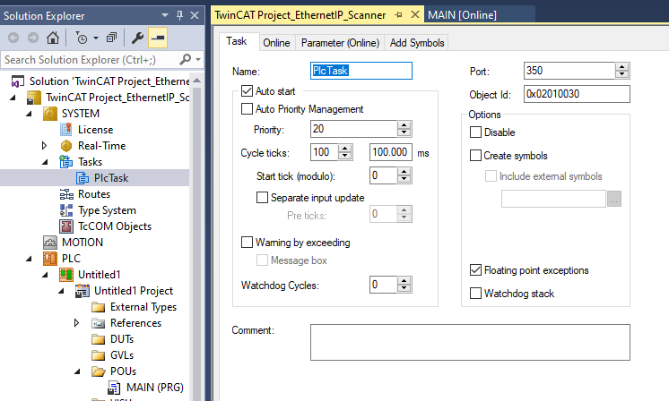Click the Name field containing PlcTask
Screen dimensions: 669x401
(361, 71)
